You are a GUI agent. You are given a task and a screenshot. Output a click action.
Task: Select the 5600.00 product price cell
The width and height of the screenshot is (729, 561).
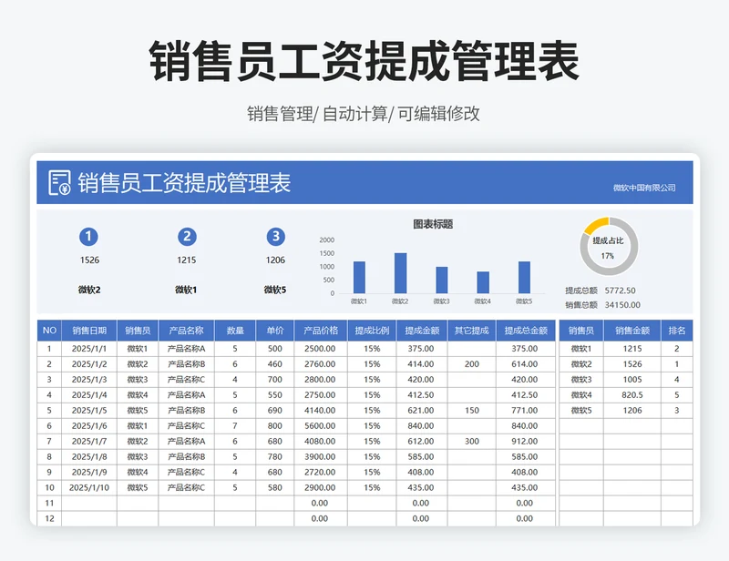point(321,425)
